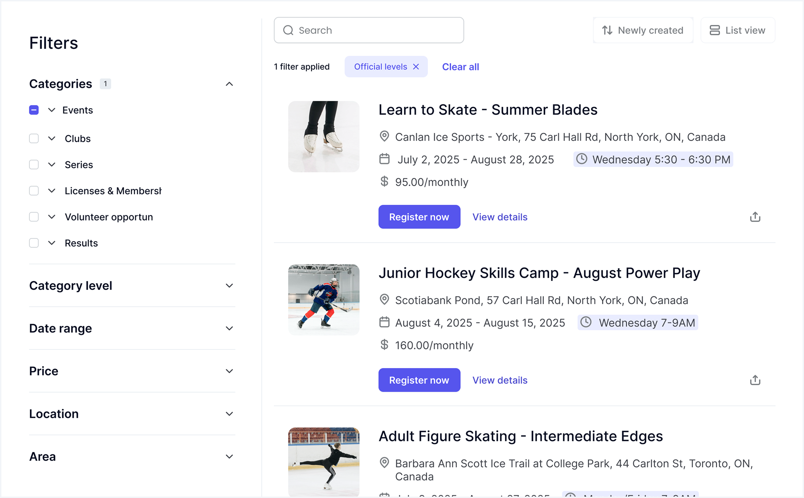The image size is (804, 498).
Task: View details of Junior Hockey Skills Camp
Action: [500, 380]
